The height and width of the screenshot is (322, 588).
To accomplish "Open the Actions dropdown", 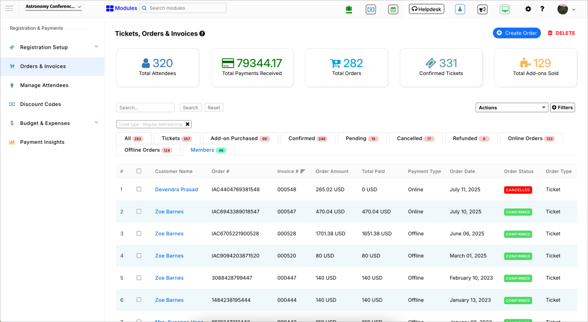I will [x=512, y=108].
